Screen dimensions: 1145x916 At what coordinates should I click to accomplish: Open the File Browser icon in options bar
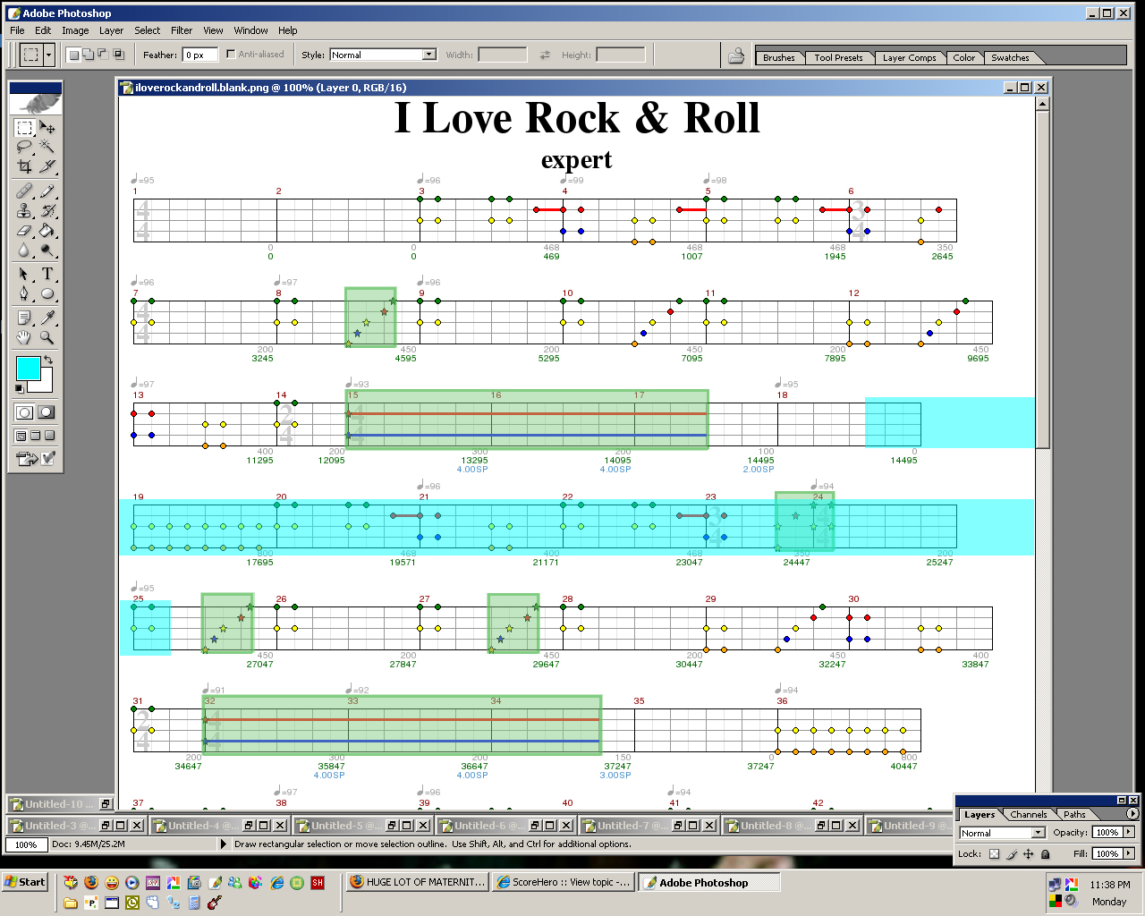(736, 55)
